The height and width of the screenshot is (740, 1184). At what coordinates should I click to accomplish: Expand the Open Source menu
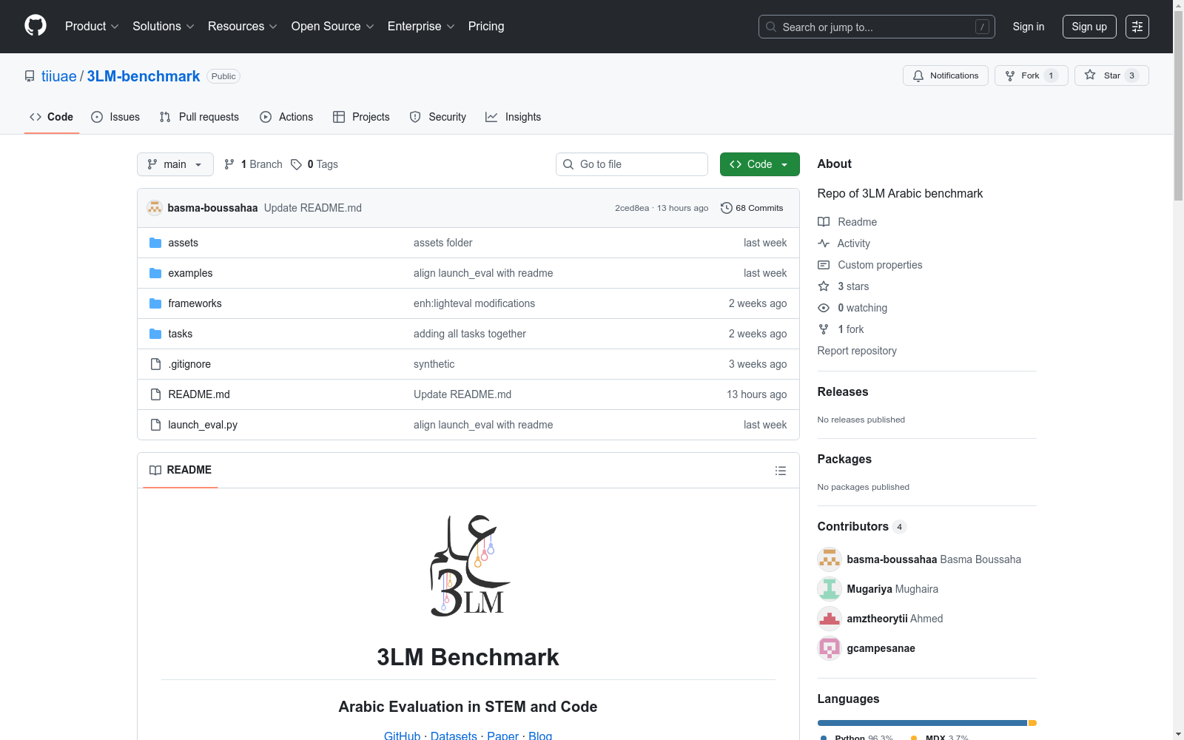333,27
